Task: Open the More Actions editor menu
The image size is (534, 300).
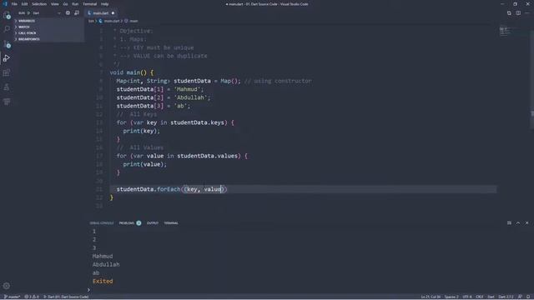Action: [527, 13]
